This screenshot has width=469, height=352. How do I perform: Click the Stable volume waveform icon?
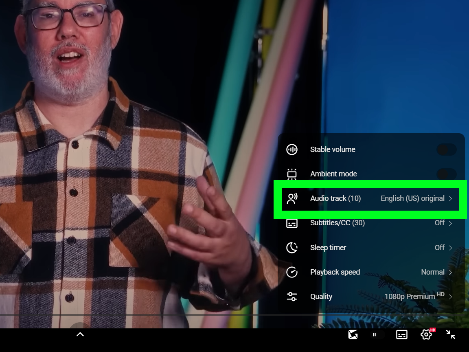[292, 150]
